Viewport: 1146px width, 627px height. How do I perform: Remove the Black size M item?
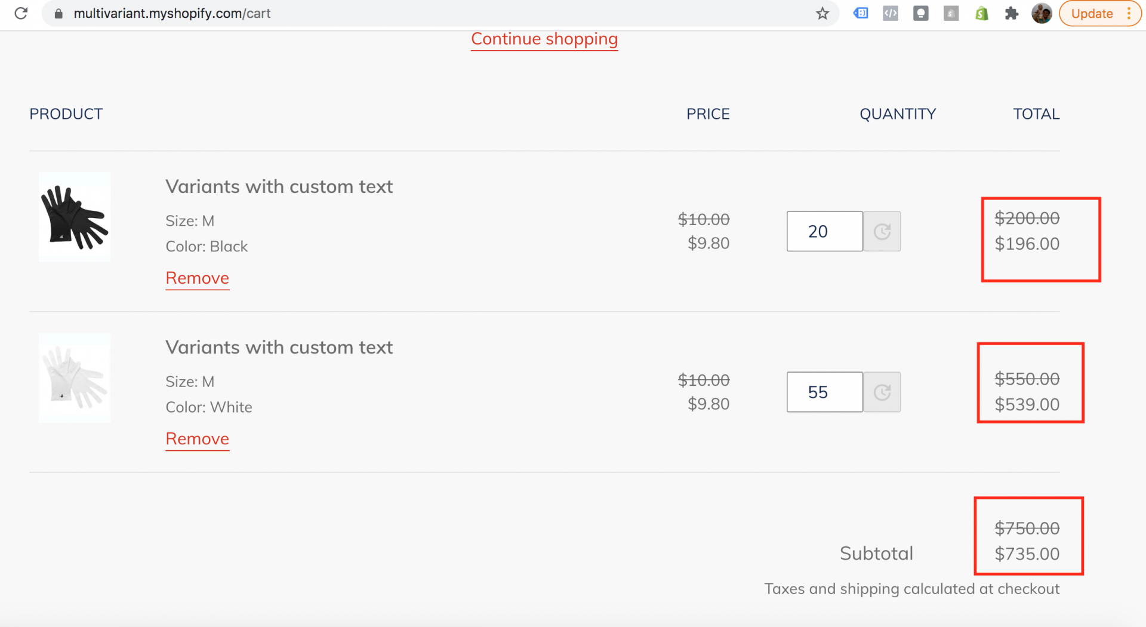click(x=197, y=278)
